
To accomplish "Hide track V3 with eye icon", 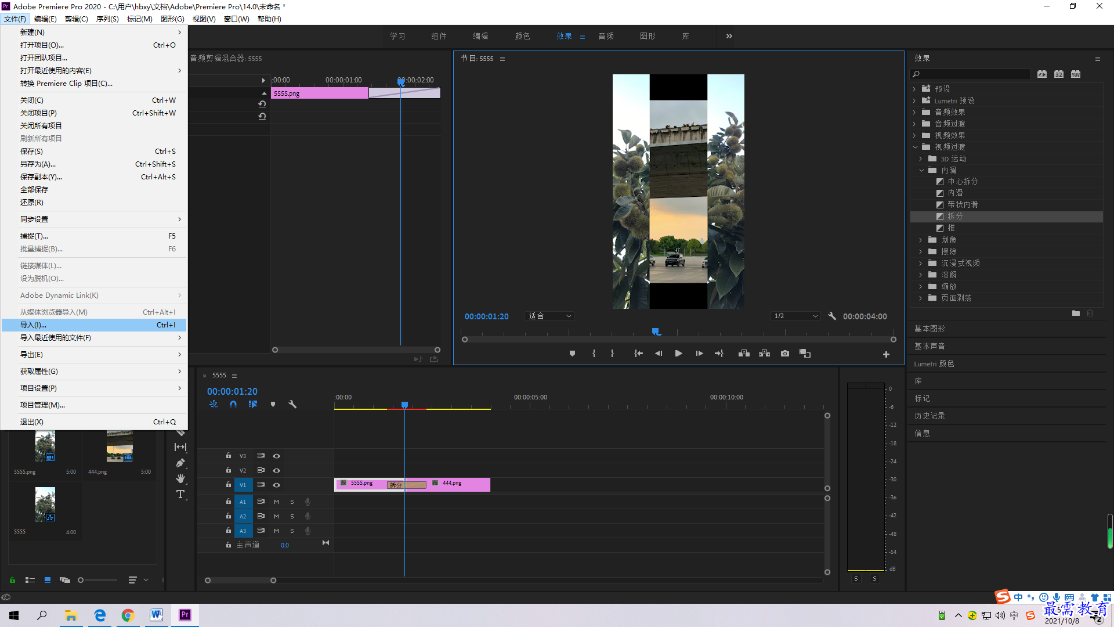I will (x=277, y=456).
